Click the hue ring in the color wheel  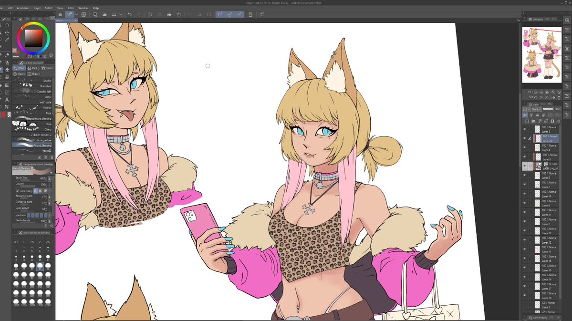point(33,23)
